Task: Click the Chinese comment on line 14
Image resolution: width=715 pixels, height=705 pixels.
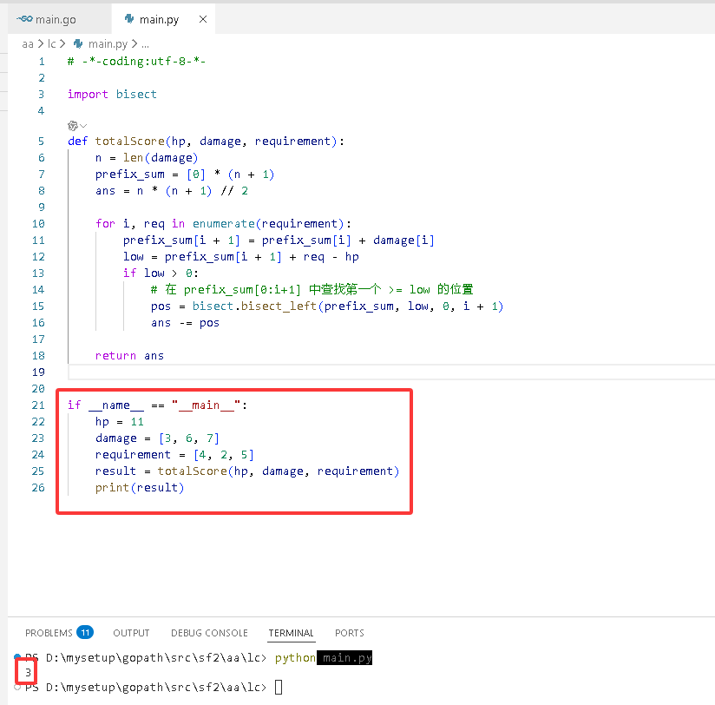Action: 312,290
